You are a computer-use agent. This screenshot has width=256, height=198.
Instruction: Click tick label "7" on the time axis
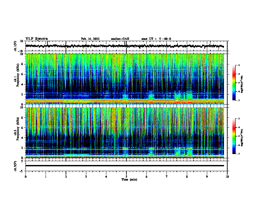pos(167,177)
